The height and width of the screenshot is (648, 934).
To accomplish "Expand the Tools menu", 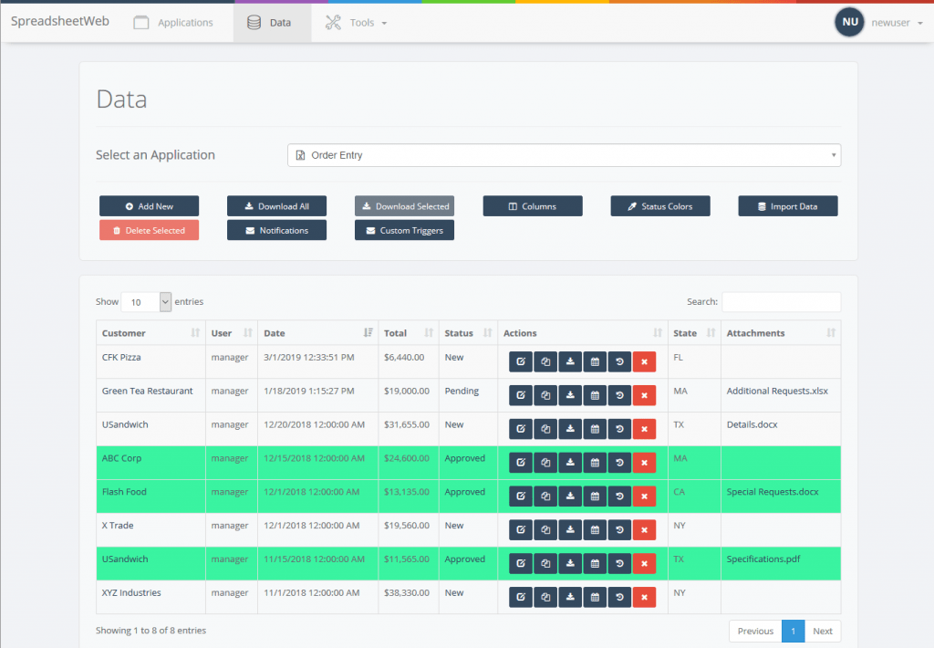I will pyautogui.click(x=356, y=23).
